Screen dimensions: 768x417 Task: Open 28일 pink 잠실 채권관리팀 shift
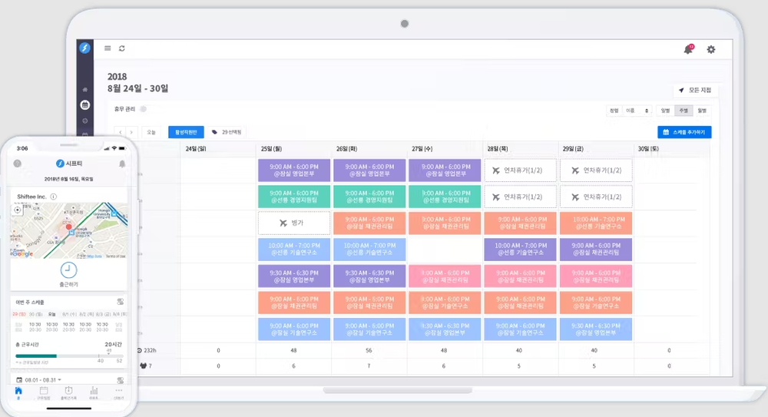[520, 276]
